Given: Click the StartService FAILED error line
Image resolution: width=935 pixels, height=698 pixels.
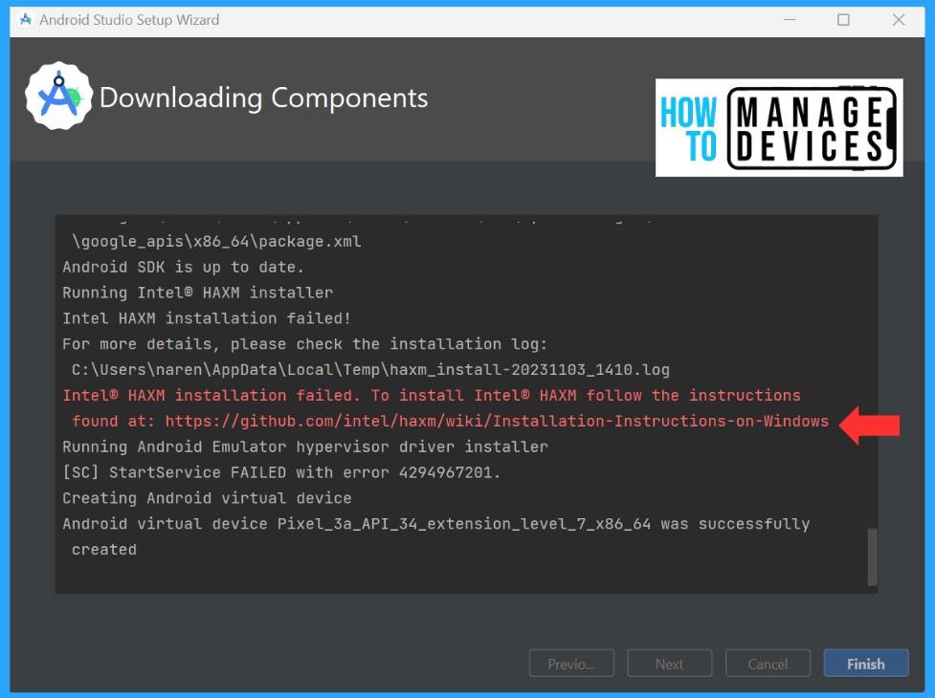Looking at the screenshot, I should 281,473.
